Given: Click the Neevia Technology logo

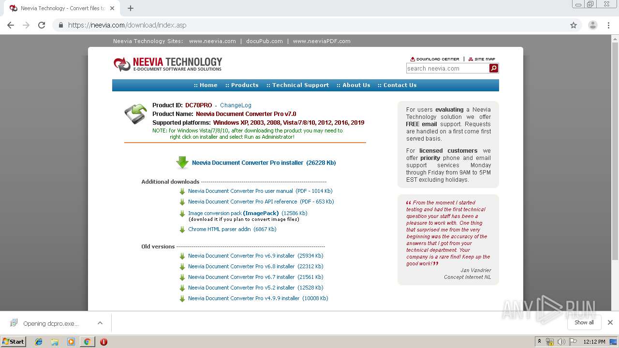Looking at the screenshot, I should (x=168, y=64).
